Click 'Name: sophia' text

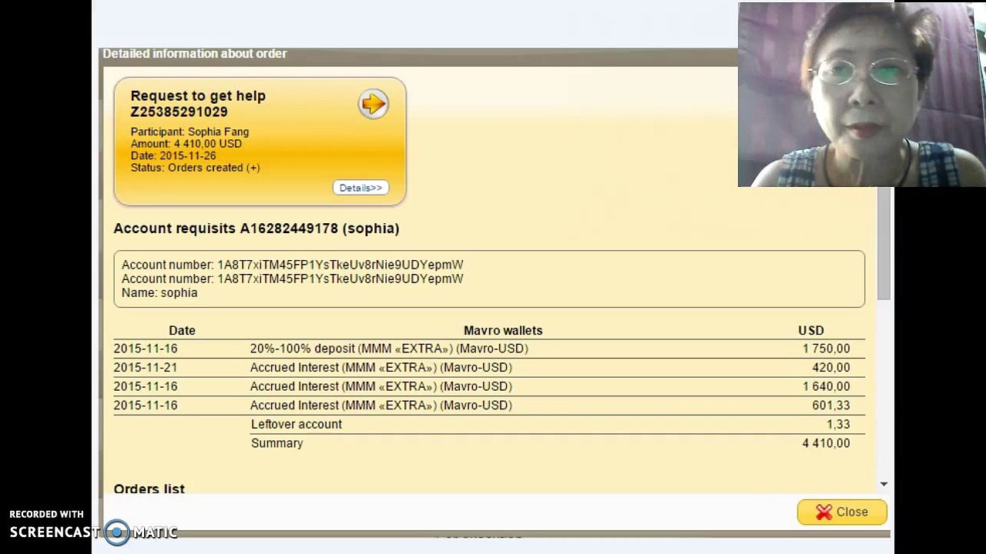click(159, 292)
